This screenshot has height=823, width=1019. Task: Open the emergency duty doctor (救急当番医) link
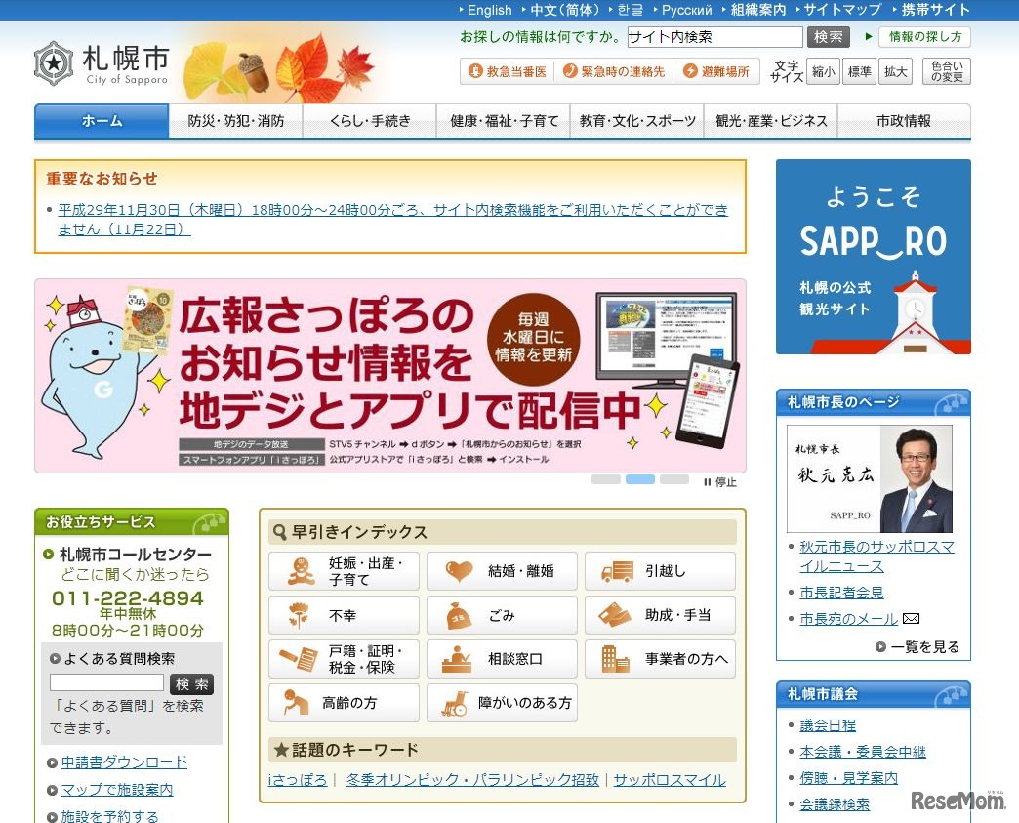pos(509,71)
